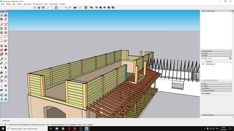Select the Zoom magnifier tool
The image size is (234, 131).
coord(1,77)
